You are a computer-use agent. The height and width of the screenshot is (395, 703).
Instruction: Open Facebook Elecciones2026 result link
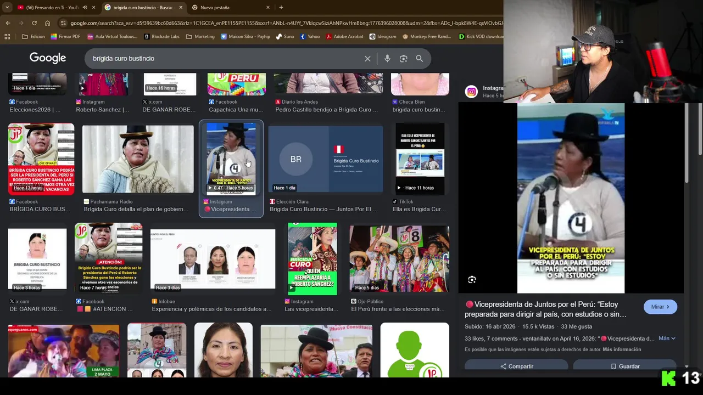click(35, 110)
